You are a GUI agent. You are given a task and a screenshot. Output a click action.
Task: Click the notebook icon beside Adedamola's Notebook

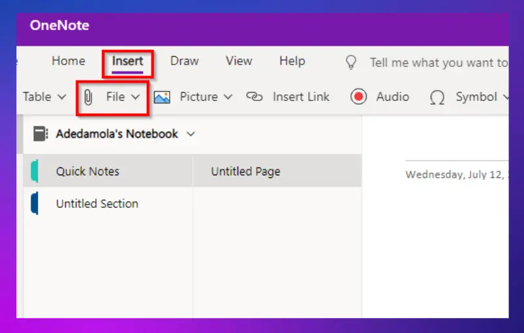click(40, 134)
